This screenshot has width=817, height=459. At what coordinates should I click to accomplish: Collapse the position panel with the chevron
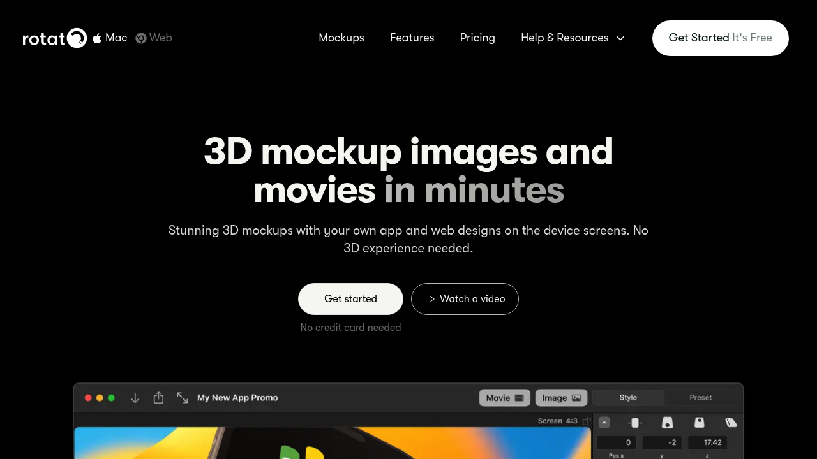(604, 423)
